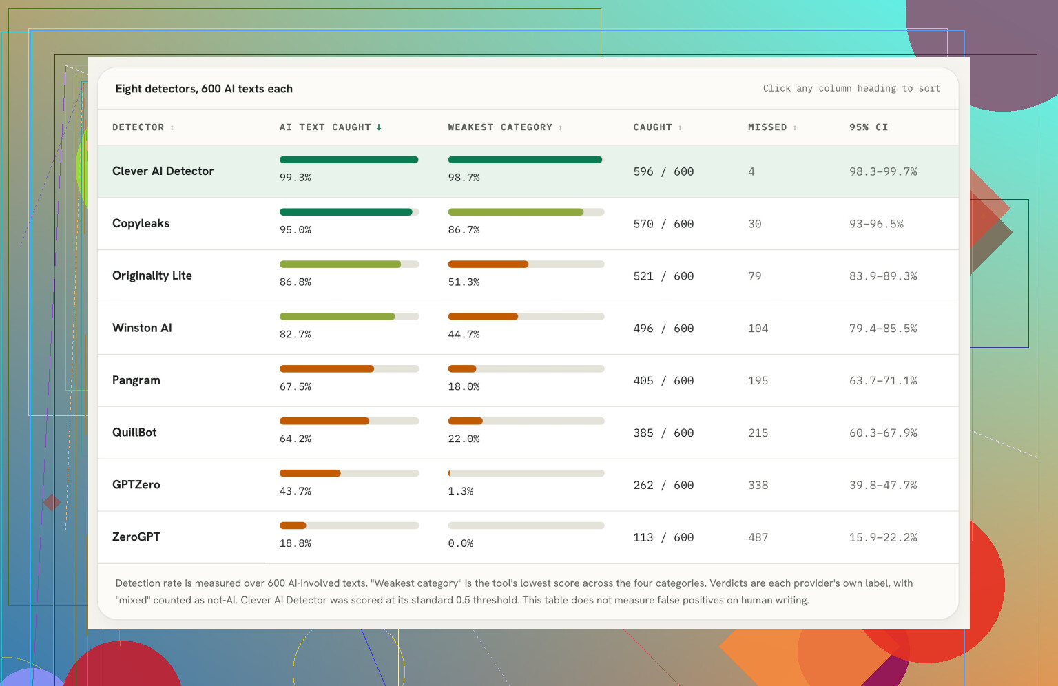Click the Missed column sort arrows icon
The height and width of the screenshot is (686, 1058).
click(x=795, y=127)
